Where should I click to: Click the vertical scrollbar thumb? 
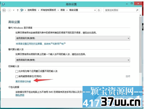point(141,45)
